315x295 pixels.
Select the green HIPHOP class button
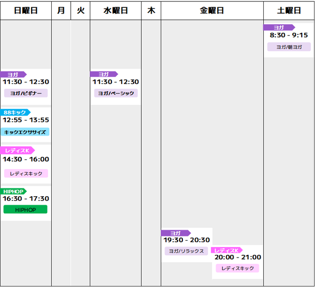click(x=25, y=210)
